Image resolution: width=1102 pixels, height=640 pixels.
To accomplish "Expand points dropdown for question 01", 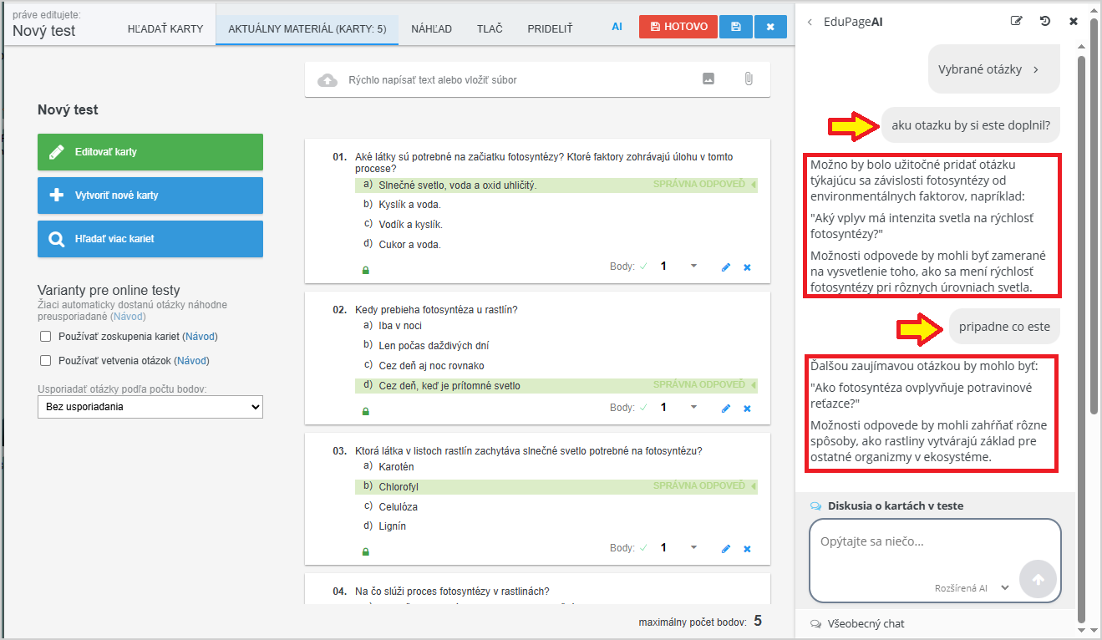I will pyautogui.click(x=693, y=267).
